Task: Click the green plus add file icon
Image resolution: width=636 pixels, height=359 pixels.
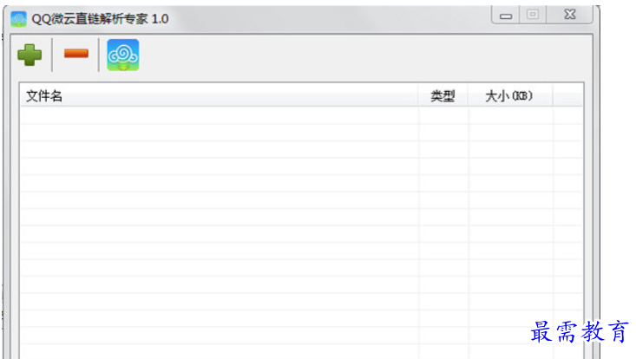Action: click(x=30, y=55)
